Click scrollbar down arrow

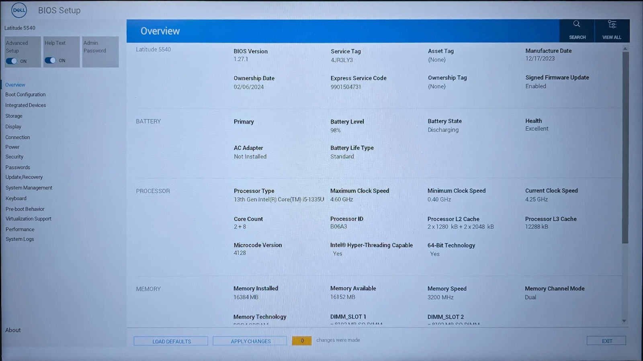[x=624, y=321]
